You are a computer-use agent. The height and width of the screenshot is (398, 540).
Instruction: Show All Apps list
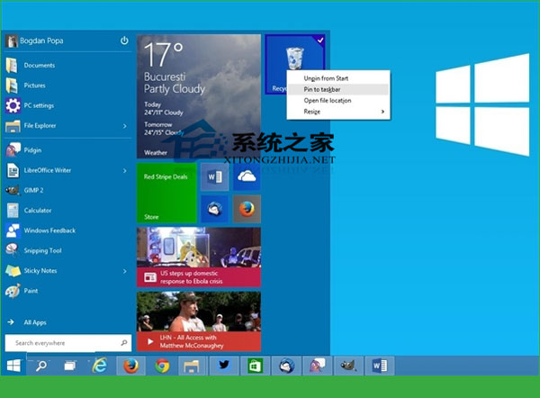[34, 322]
